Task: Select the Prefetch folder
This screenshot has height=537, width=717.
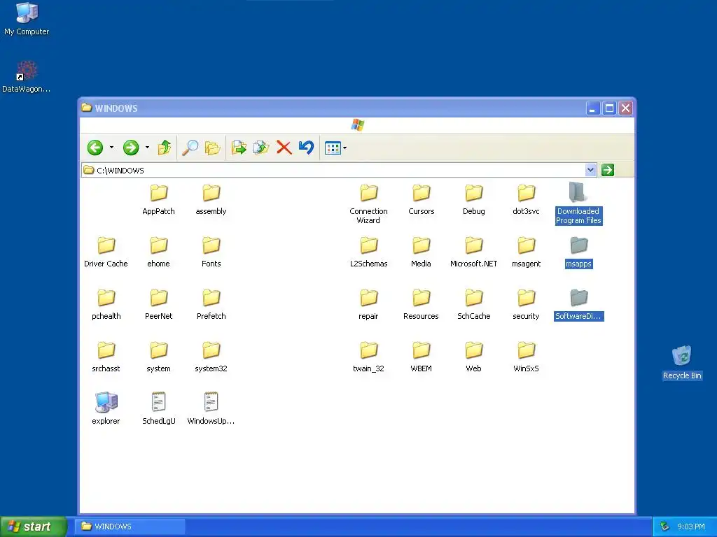Action: click(211, 305)
